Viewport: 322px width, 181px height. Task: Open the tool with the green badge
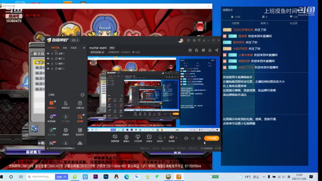pos(52,132)
